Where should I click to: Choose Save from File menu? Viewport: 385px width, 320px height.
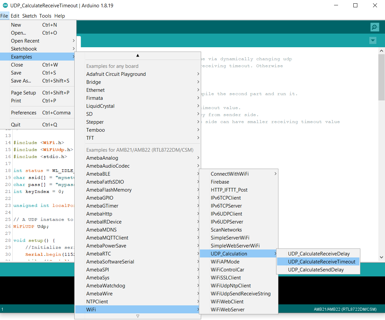click(38, 73)
